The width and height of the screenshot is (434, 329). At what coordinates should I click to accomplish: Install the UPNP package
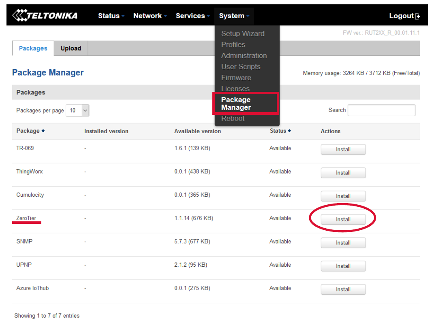pyautogui.click(x=343, y=266)
